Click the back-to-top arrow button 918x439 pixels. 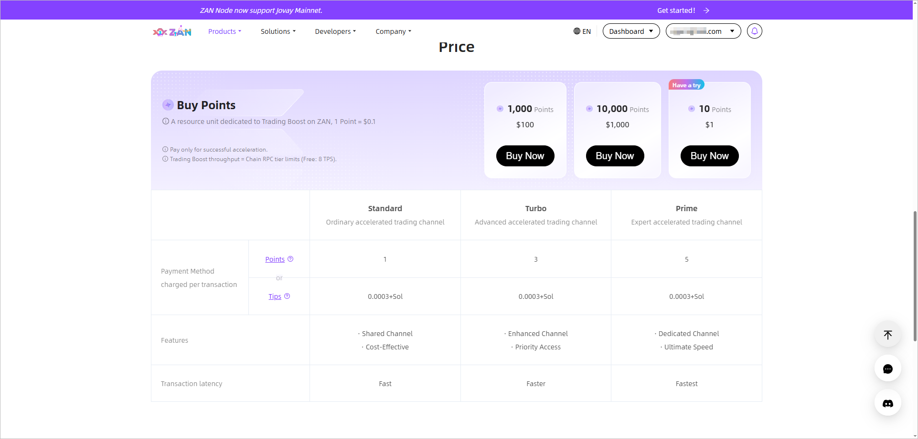point(887,334)
